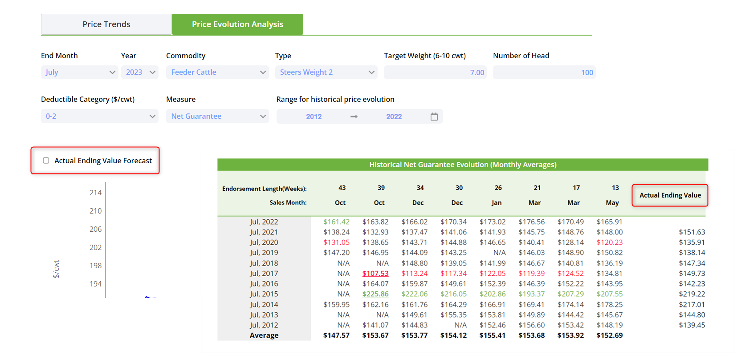Click the $152.69 average value
This screenshot has height=355, width=737.
pyautogui.click(x=610, y=335)
